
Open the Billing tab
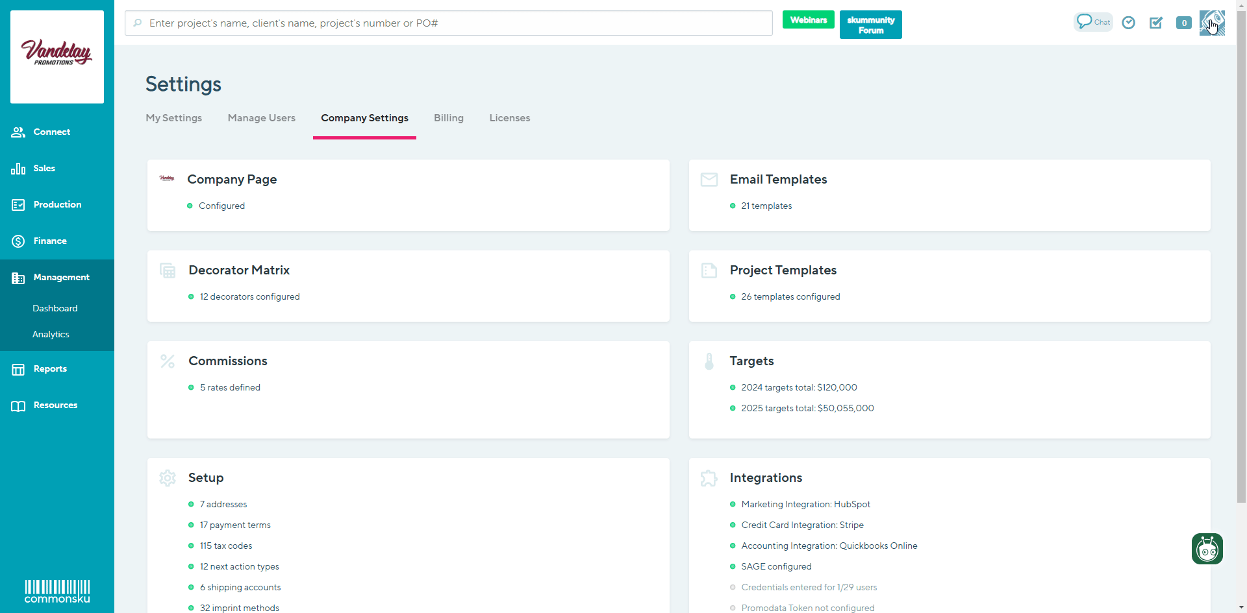(448, 118)
